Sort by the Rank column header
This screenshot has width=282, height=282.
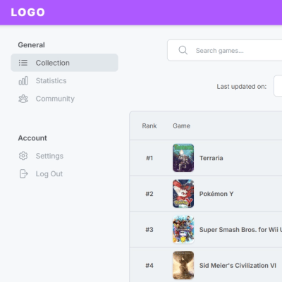(x=149, y=126)
